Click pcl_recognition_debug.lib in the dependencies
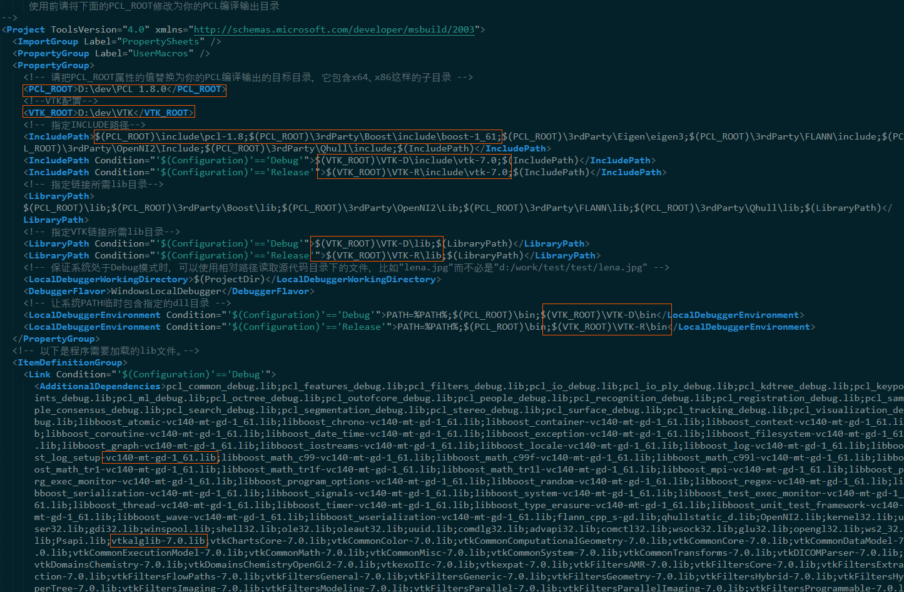Screen dimensions: 904x592 (642, 398)
